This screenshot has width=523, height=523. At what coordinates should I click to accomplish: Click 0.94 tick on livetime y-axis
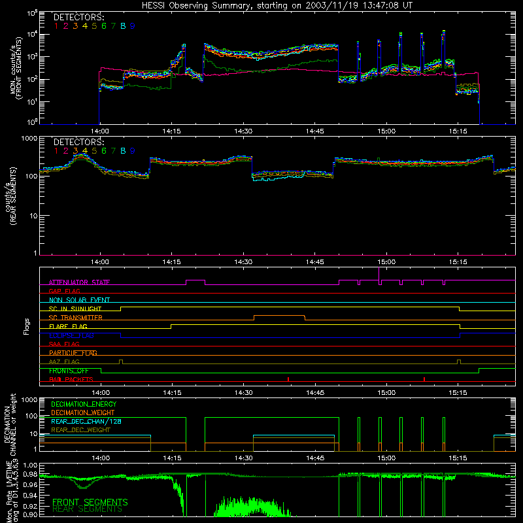click(30, 495)
